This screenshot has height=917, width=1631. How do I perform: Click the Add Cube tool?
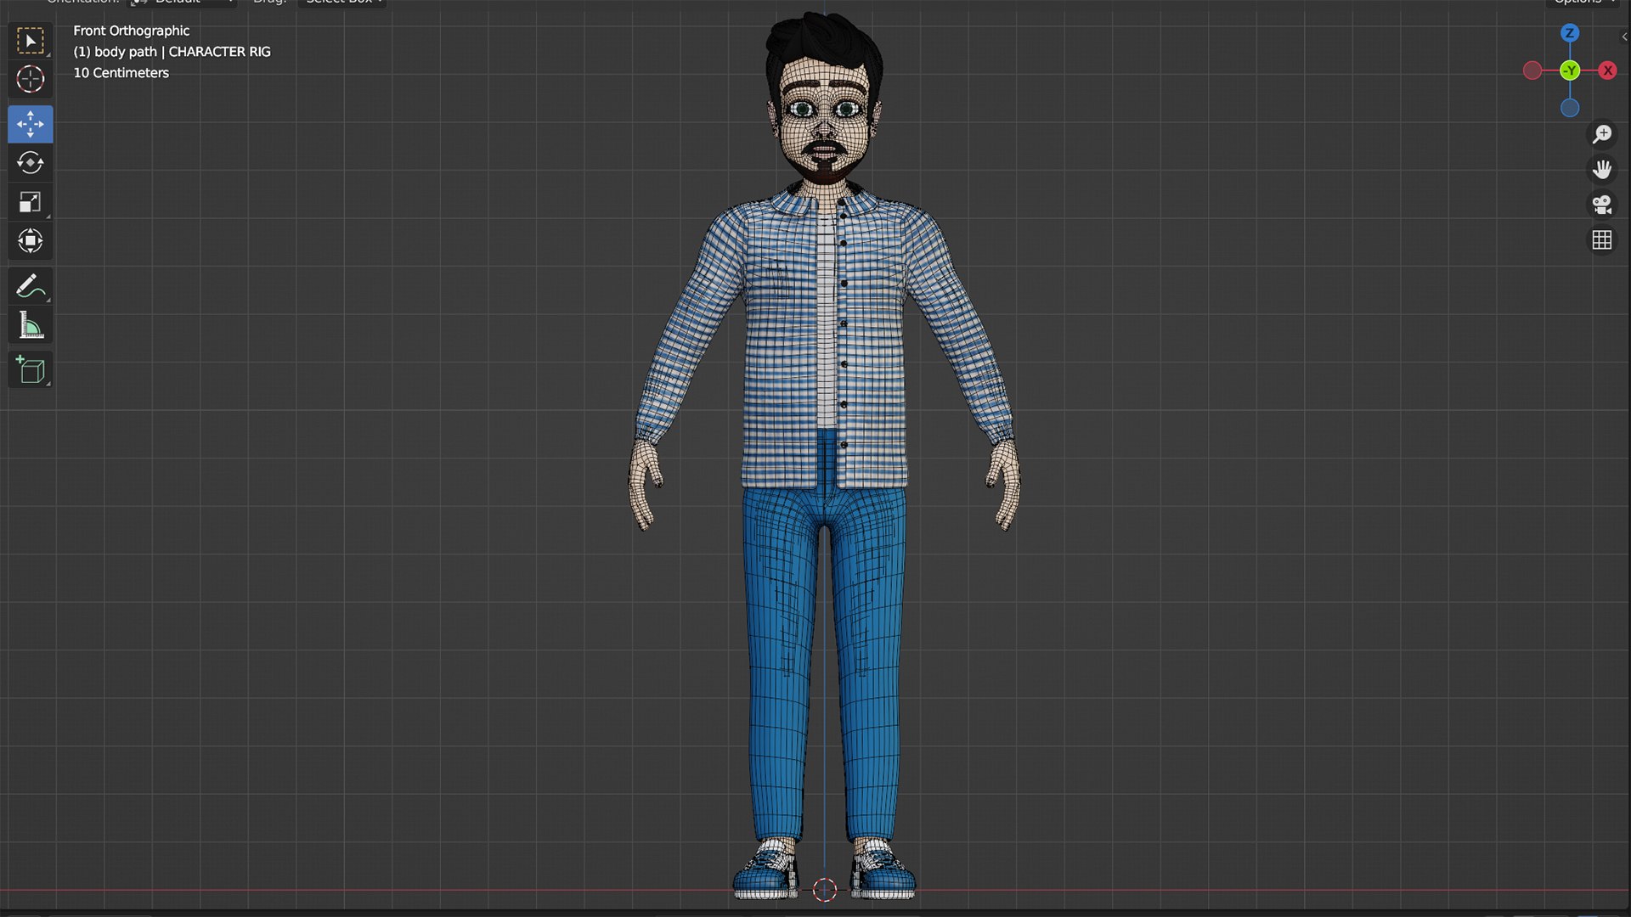tap(31, 370)
